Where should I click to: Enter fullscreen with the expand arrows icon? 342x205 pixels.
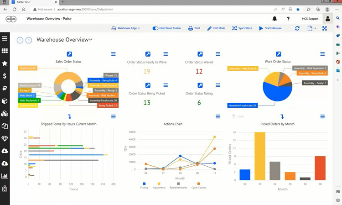pos(325,28)
